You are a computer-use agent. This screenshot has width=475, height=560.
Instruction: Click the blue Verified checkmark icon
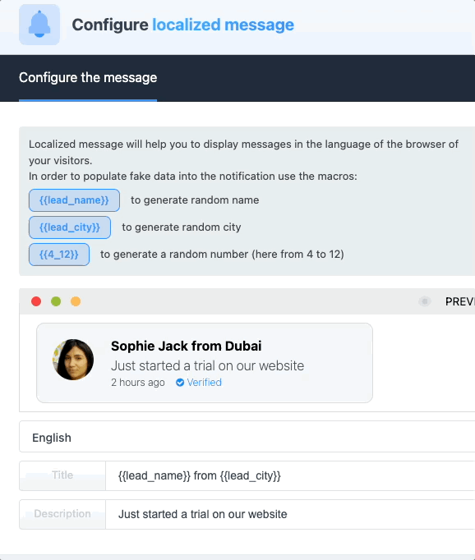[180, 383]
